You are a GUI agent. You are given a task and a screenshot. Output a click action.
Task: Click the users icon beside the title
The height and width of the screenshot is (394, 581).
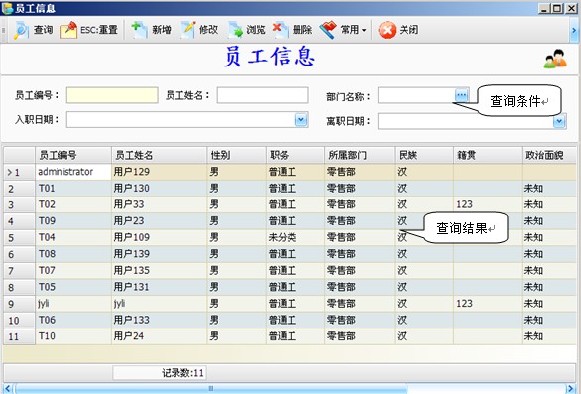555,59
